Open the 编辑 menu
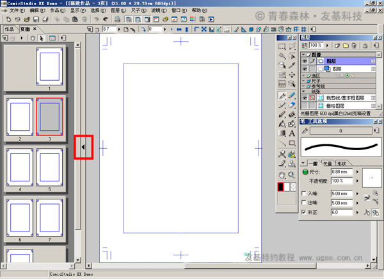 tap(38, 10)
